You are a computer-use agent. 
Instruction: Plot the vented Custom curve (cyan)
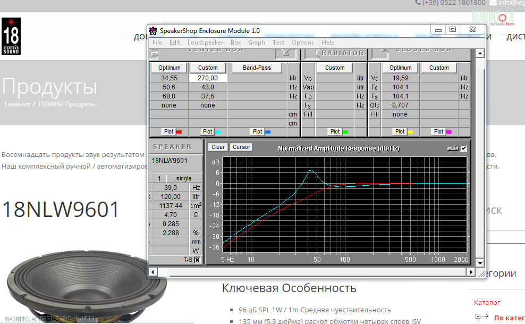(x=208, y=132)
